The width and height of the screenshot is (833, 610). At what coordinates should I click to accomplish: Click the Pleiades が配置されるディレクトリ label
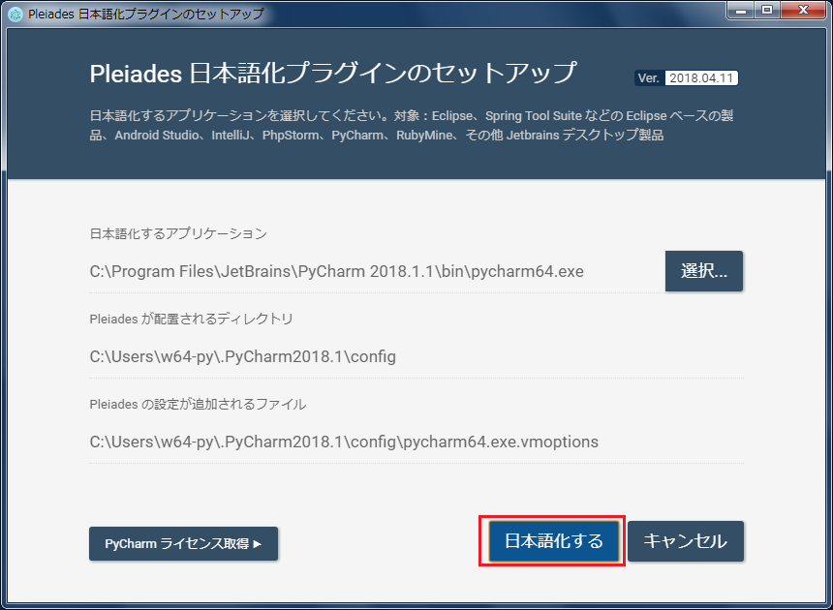click(191, 319)
